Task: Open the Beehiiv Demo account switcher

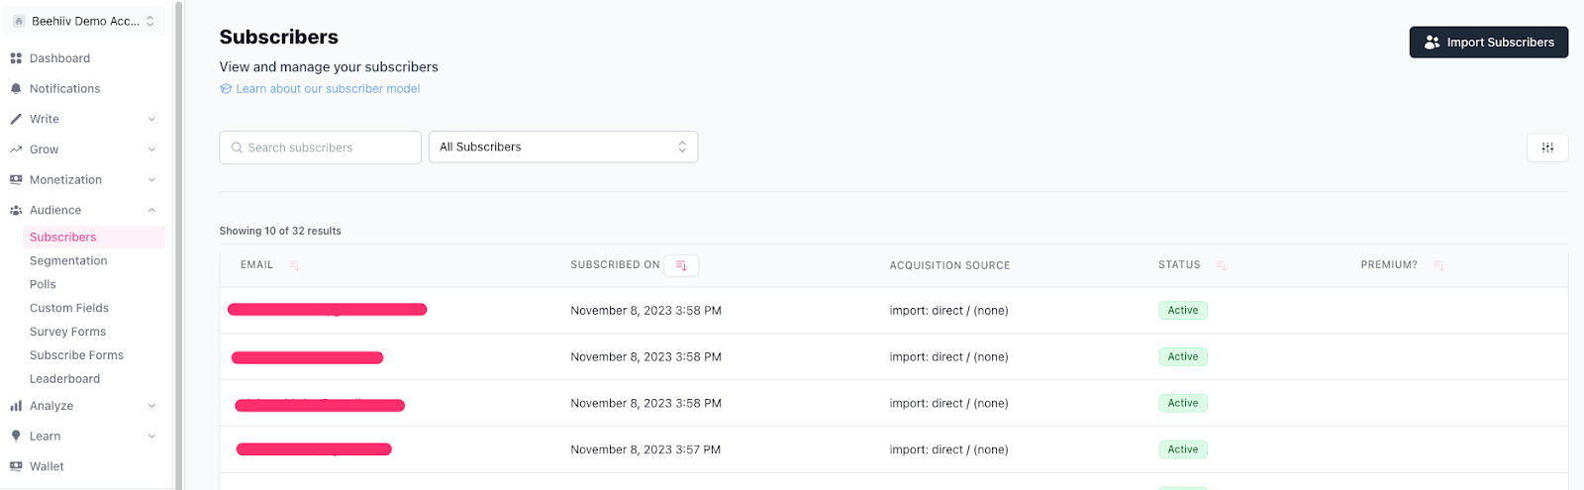Action: [x=84, y=21]
